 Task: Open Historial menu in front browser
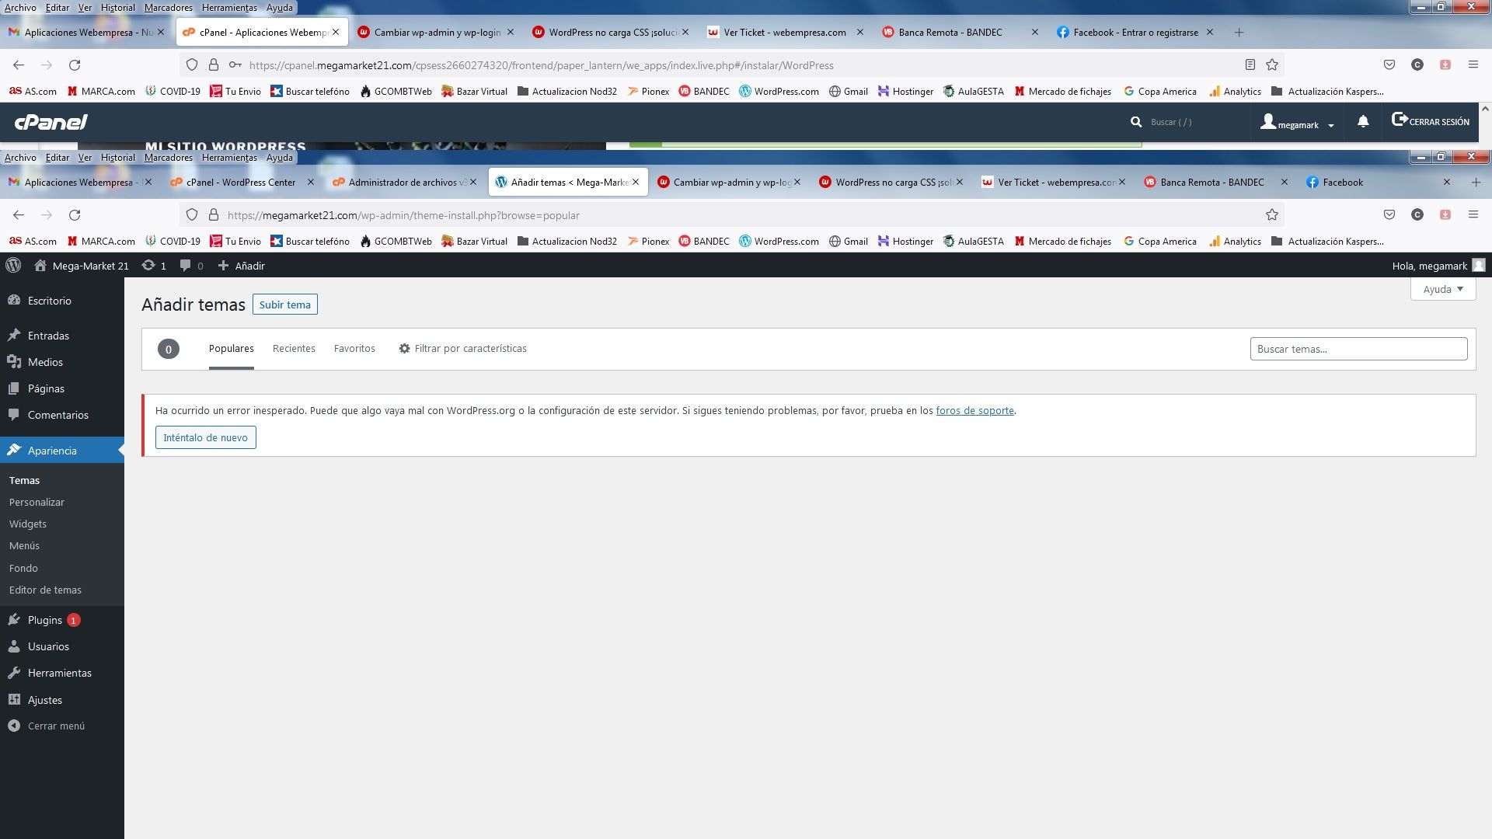click(x=117, y=158)
